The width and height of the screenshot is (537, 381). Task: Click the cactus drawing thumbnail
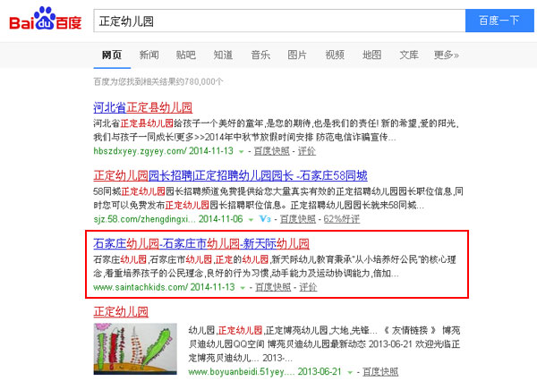[135, 349]
